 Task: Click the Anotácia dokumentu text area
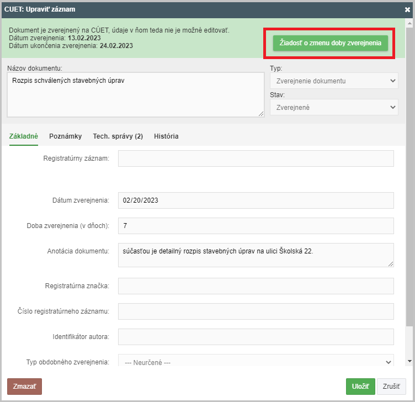point(256,255)
